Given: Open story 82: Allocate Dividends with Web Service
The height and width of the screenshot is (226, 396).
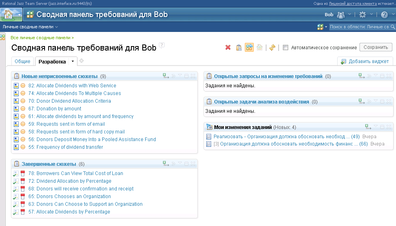Looking at the screenshot, I should click(72, 86).
